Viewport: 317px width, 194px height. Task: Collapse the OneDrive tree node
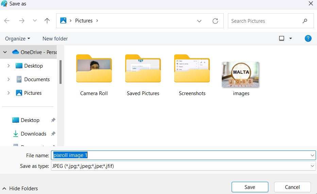point(5,52)
